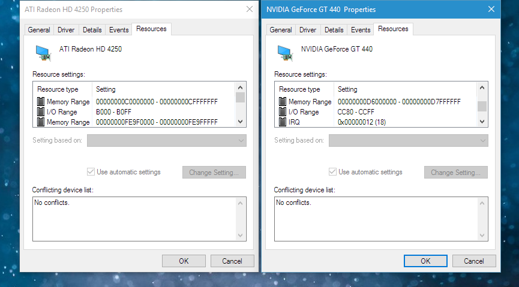Screen dimensions: 519x287
Task: Click up arrow in ATI conflicting device list
Action: [x=241, y=203]
